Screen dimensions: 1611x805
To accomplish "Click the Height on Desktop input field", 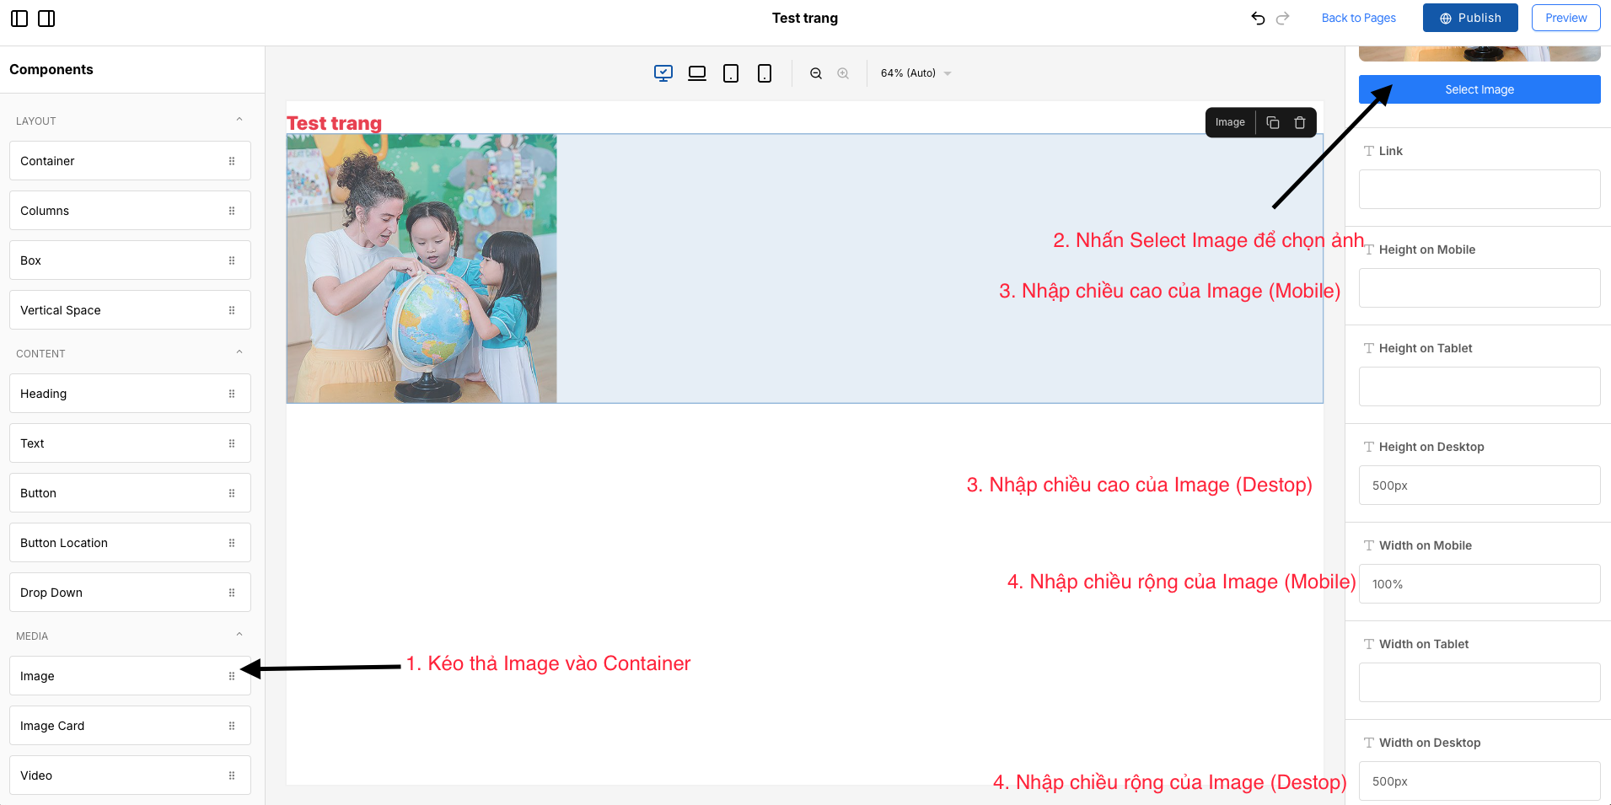I will [x=1479, y=486].
